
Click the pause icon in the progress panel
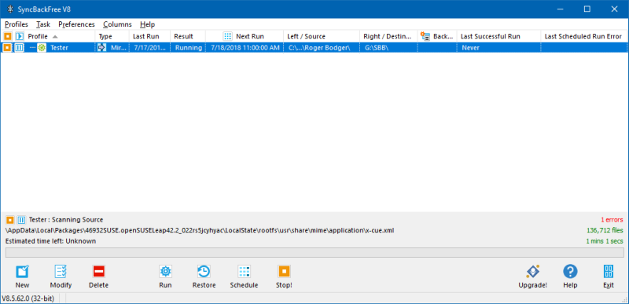tap(22, 220)
